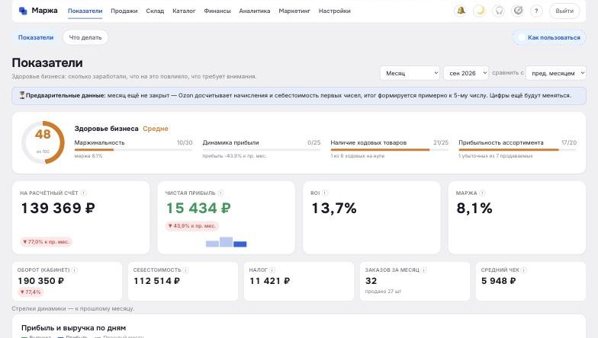The image size is (598, 338).
Task: Click the Наличие ходовых товаров progress bar
Action: click(389, 149)
